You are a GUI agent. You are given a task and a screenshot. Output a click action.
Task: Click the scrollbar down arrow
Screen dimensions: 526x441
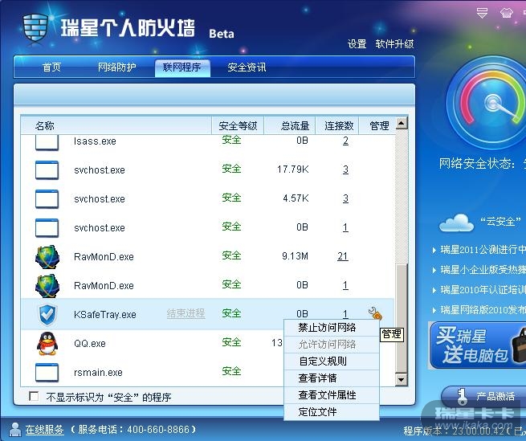pyautogui.click(x=402, y=380)
